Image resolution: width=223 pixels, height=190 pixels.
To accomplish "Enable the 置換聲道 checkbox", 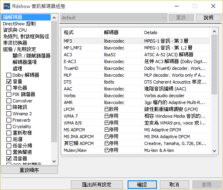I will pos(9,152).
